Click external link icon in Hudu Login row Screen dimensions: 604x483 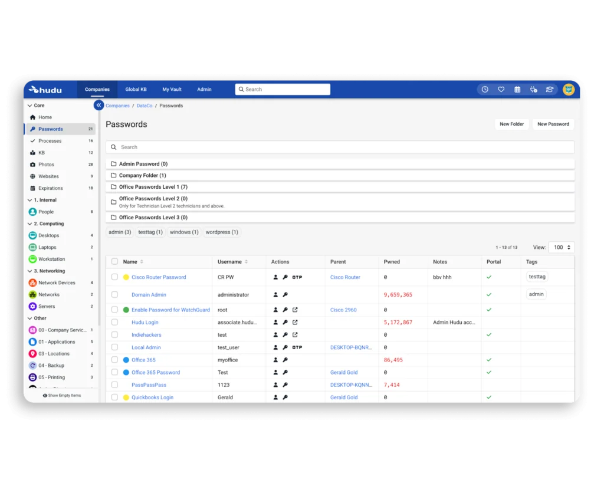pyautogui.click(x=295, y=323)
